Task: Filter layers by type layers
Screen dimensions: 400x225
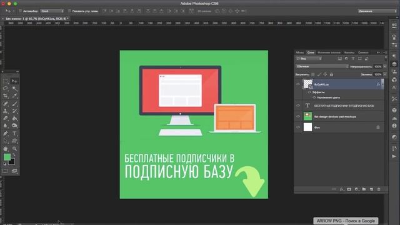Action: [353, 59]
